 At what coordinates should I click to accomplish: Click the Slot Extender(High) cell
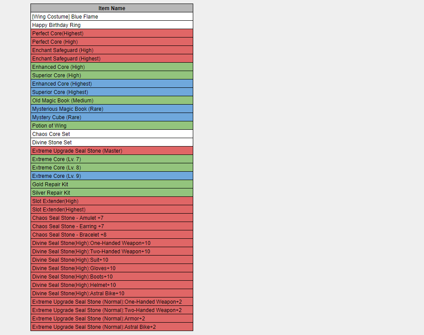(112, 201)
